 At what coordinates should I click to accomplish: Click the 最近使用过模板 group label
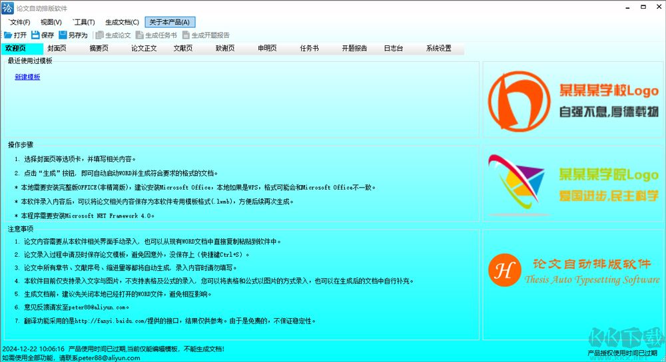click(30, 61)
